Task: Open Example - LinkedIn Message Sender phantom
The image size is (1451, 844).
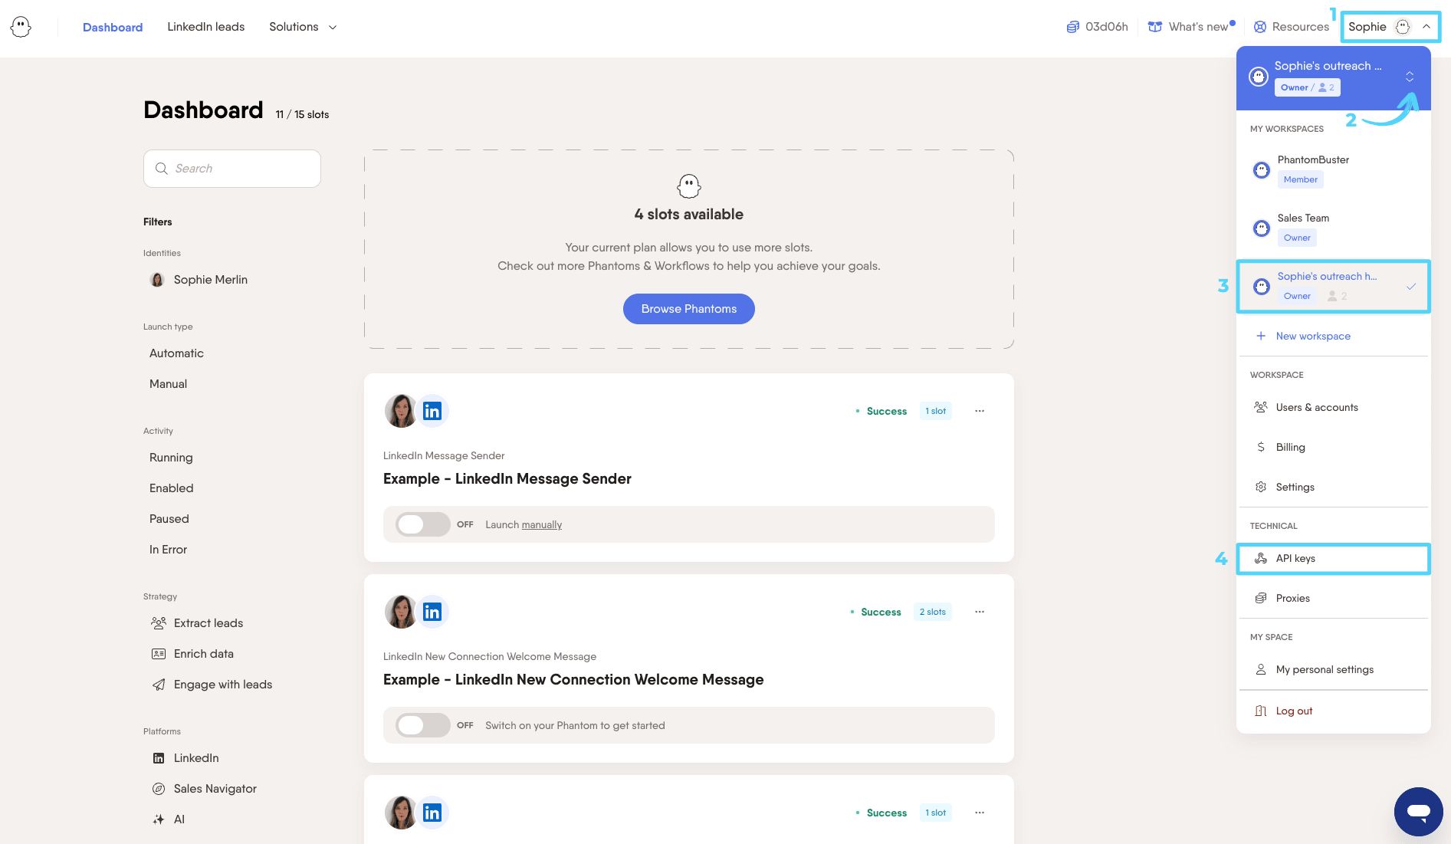Action: [x=507, y=479]
